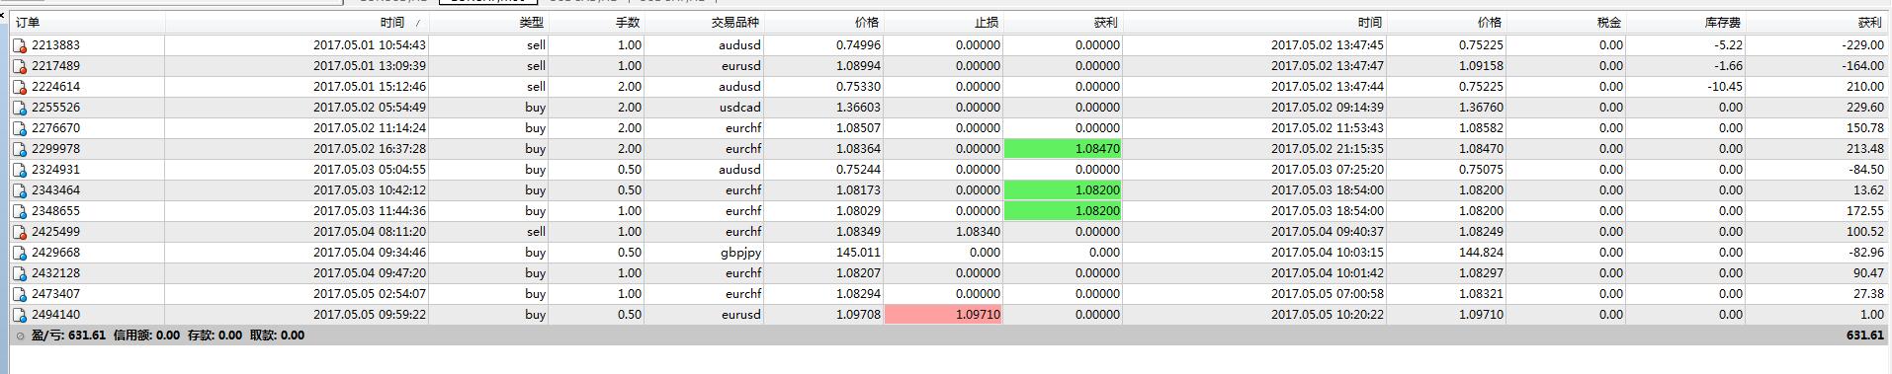
Task: Click open time 2017.05.01 10:54:43
Action: (x=370, y=45)
